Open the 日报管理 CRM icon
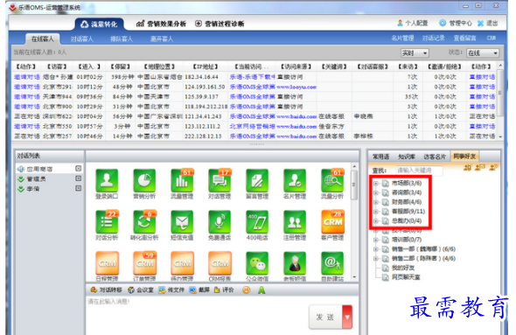The image size is (516, 335). pos(107,263)
